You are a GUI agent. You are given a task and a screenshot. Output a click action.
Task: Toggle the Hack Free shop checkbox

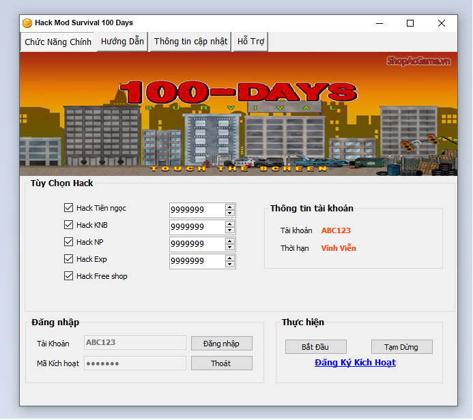[x=68, y=276]
